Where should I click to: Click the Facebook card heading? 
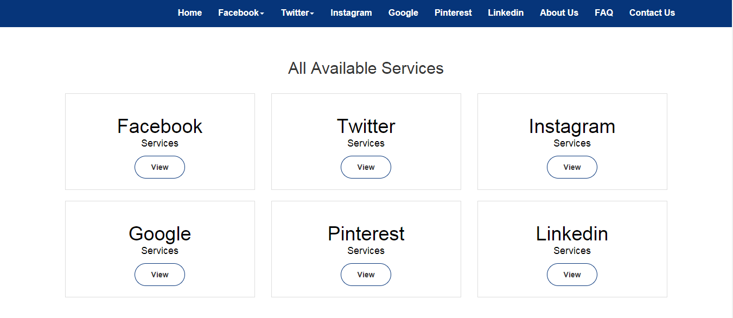(160, 126)
